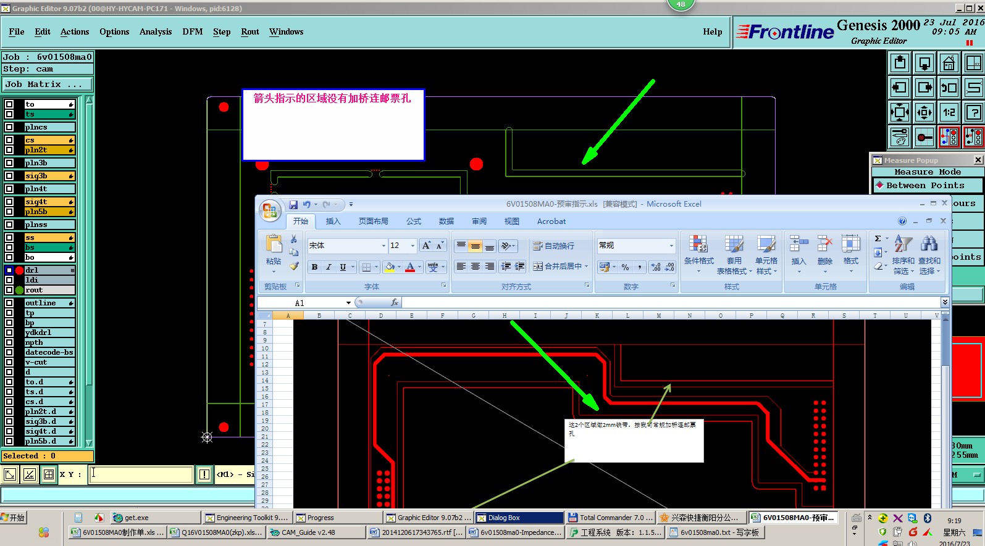
Task: Open the 条件格式 dropdown
Action: tap(698, 255)
